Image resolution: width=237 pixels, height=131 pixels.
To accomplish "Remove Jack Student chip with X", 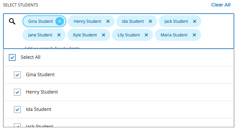I will click(195, 21).
